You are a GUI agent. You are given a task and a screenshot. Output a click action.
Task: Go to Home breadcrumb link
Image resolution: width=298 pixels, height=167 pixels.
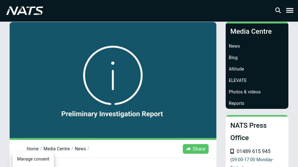(33, 149)
